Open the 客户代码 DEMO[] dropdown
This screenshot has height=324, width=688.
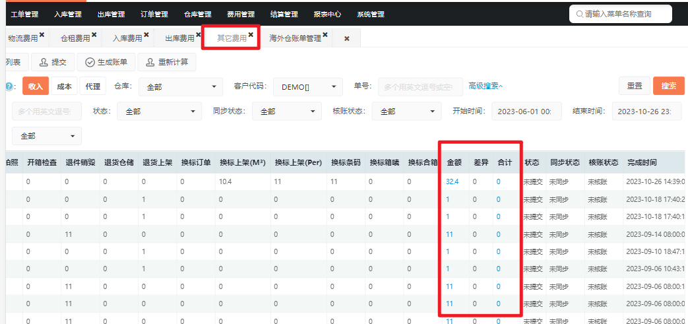click(x=308, y=87)
